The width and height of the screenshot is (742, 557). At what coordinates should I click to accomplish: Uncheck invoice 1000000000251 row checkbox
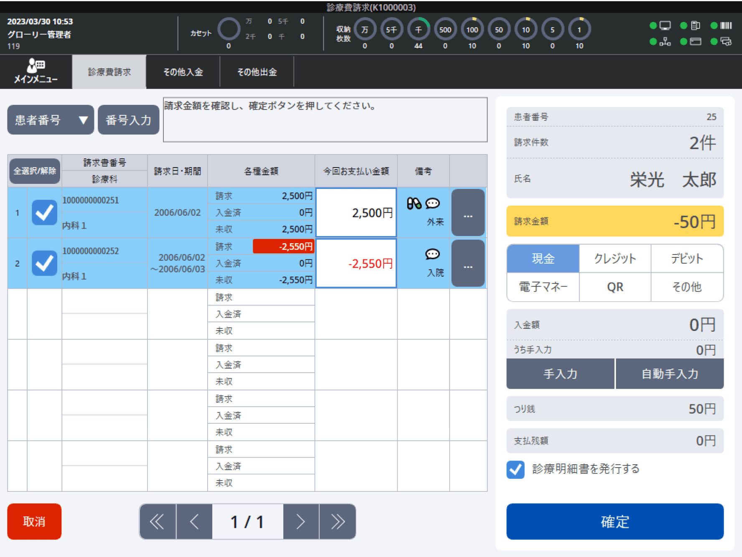[45, 212]
